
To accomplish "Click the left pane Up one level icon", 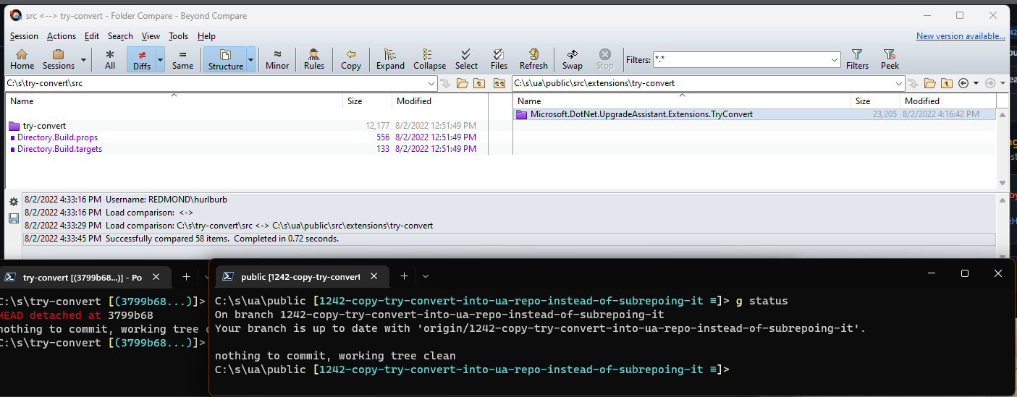I will [x=479, y=83].
